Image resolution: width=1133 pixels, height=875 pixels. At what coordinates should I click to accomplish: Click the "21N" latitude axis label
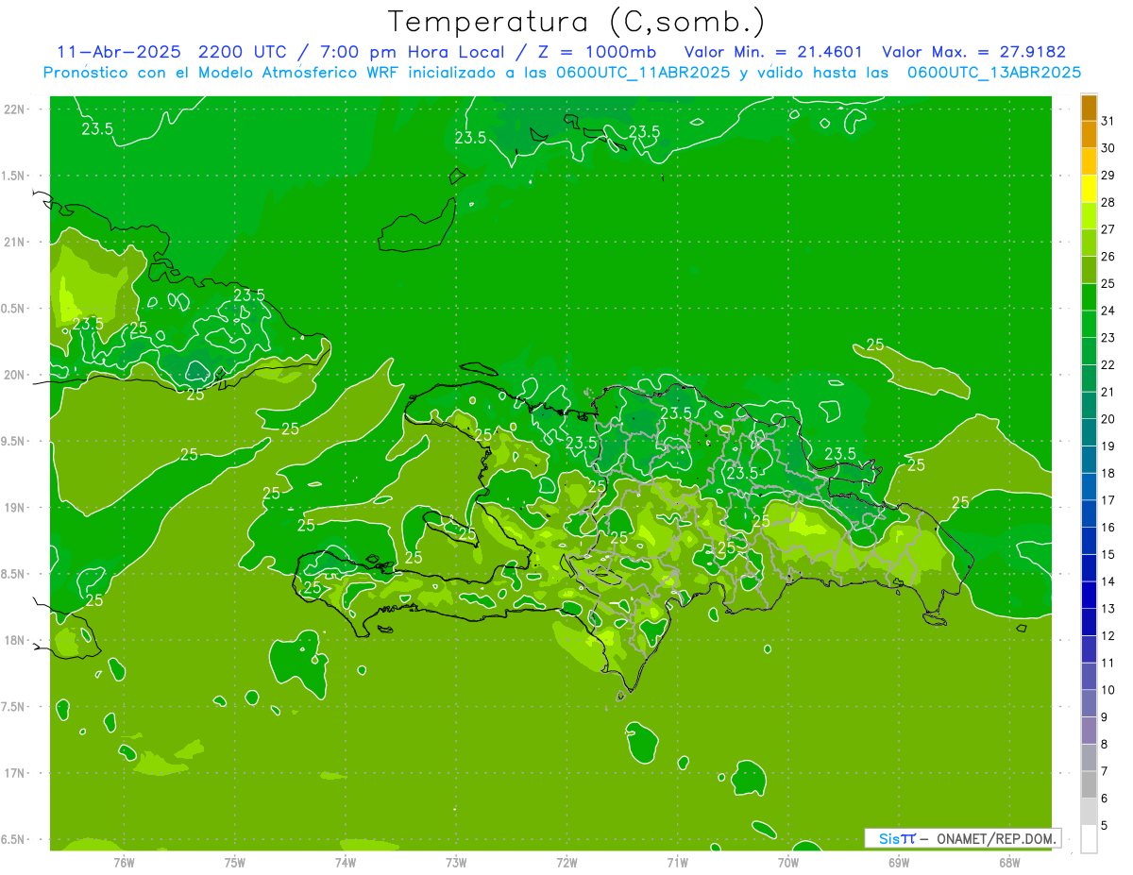point(14,242)
